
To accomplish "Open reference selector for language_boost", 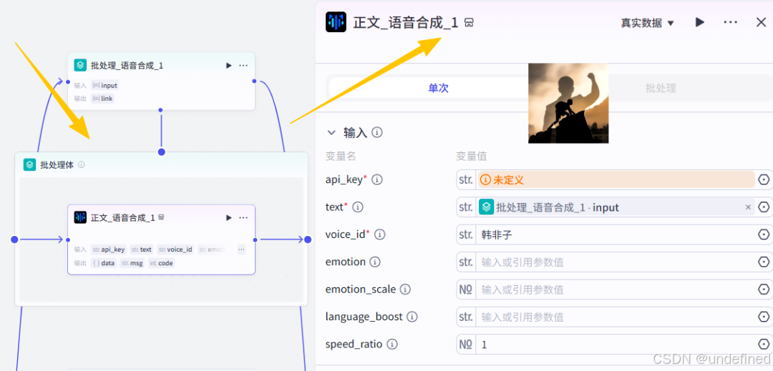I will 764,317.
